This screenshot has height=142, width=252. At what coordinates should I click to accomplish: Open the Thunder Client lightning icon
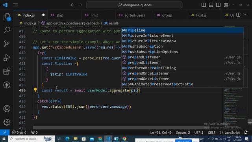7,85
